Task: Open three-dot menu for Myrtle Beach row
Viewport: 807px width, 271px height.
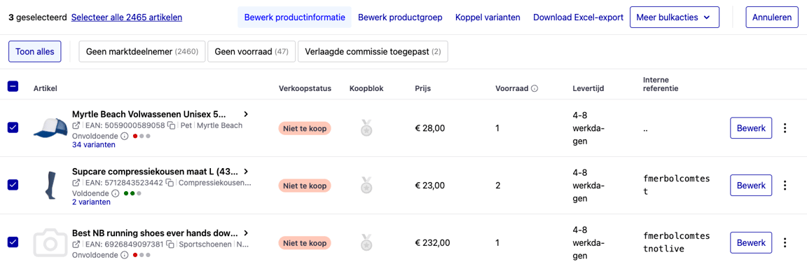Action: coord(785,128)
